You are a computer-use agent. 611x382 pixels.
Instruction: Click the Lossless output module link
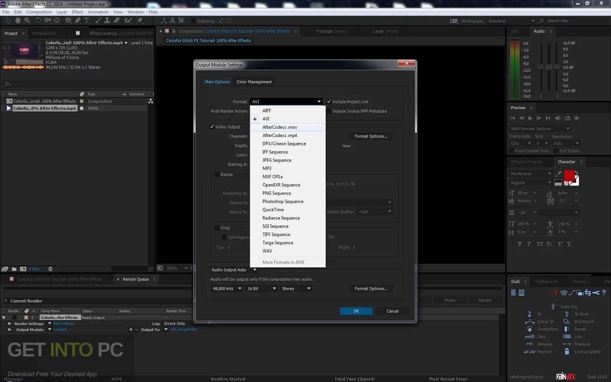coord(60,329)
